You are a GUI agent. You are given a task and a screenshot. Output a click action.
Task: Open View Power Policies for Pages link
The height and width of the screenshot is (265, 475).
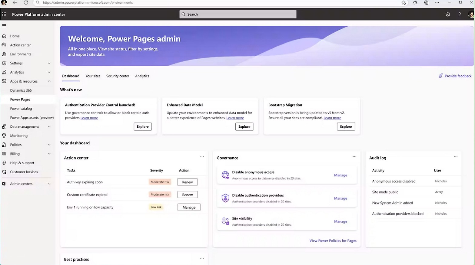(333, 240)
